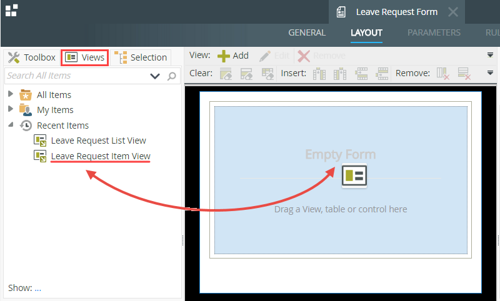Open the Toolbox tab
Viewport: 500px width, 301px height.
[x=32, y=57]
